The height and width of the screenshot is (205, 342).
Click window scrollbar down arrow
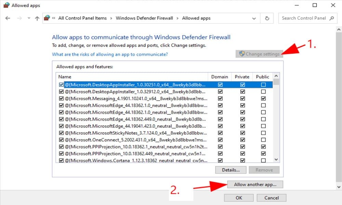(x=339, y=187)
